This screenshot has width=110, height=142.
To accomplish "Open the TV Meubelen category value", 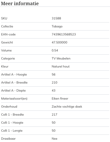I will (61, 58).
